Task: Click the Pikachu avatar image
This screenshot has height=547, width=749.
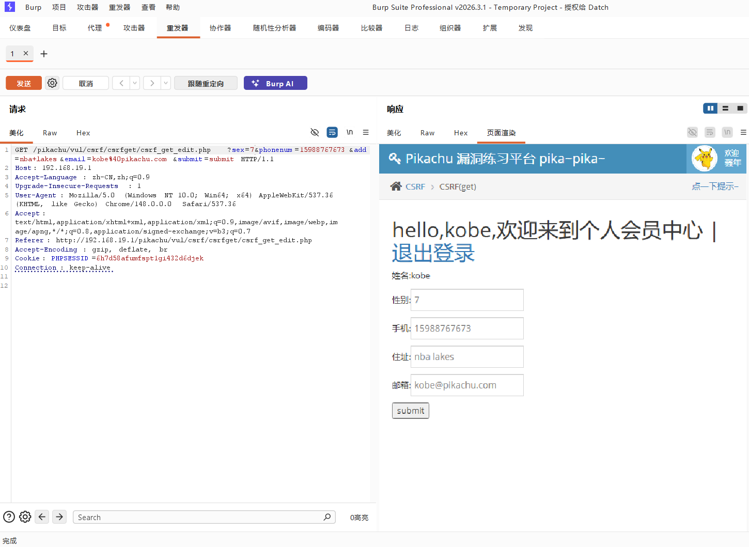Action: (705, 159)
